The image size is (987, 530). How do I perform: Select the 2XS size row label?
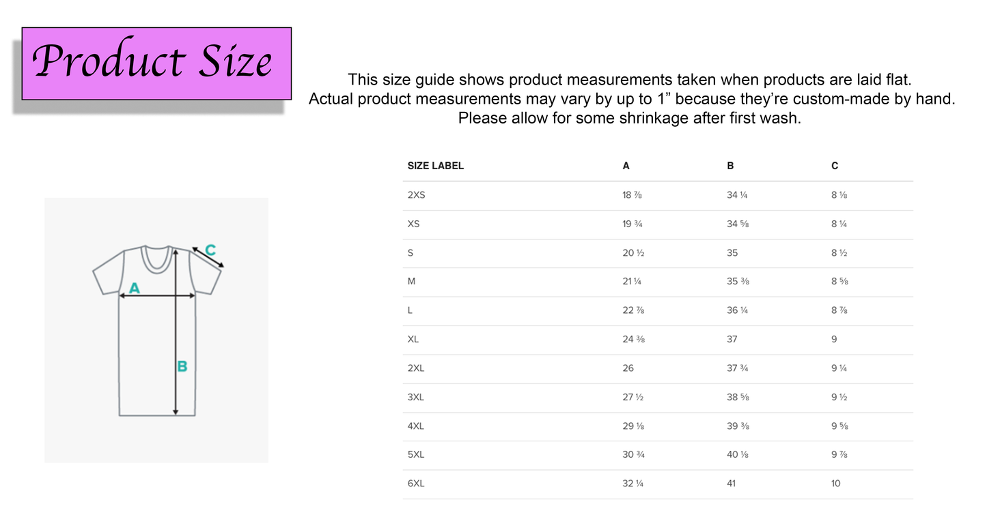coord(416,195)
